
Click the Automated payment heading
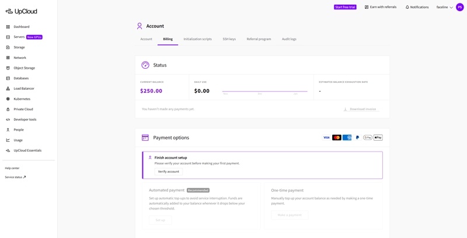(166, 190)
